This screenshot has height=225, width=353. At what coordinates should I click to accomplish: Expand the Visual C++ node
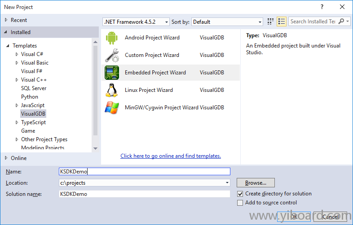click(17, 80)
